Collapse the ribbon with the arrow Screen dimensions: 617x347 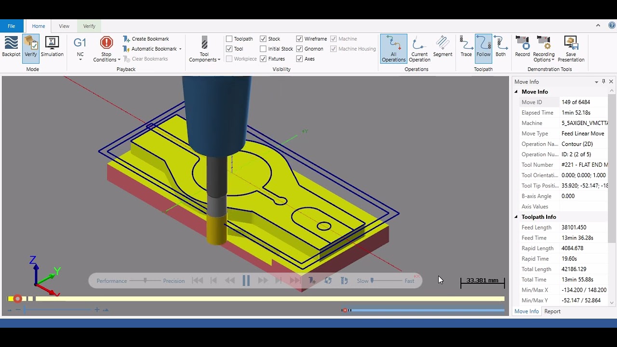click(598, 26)
